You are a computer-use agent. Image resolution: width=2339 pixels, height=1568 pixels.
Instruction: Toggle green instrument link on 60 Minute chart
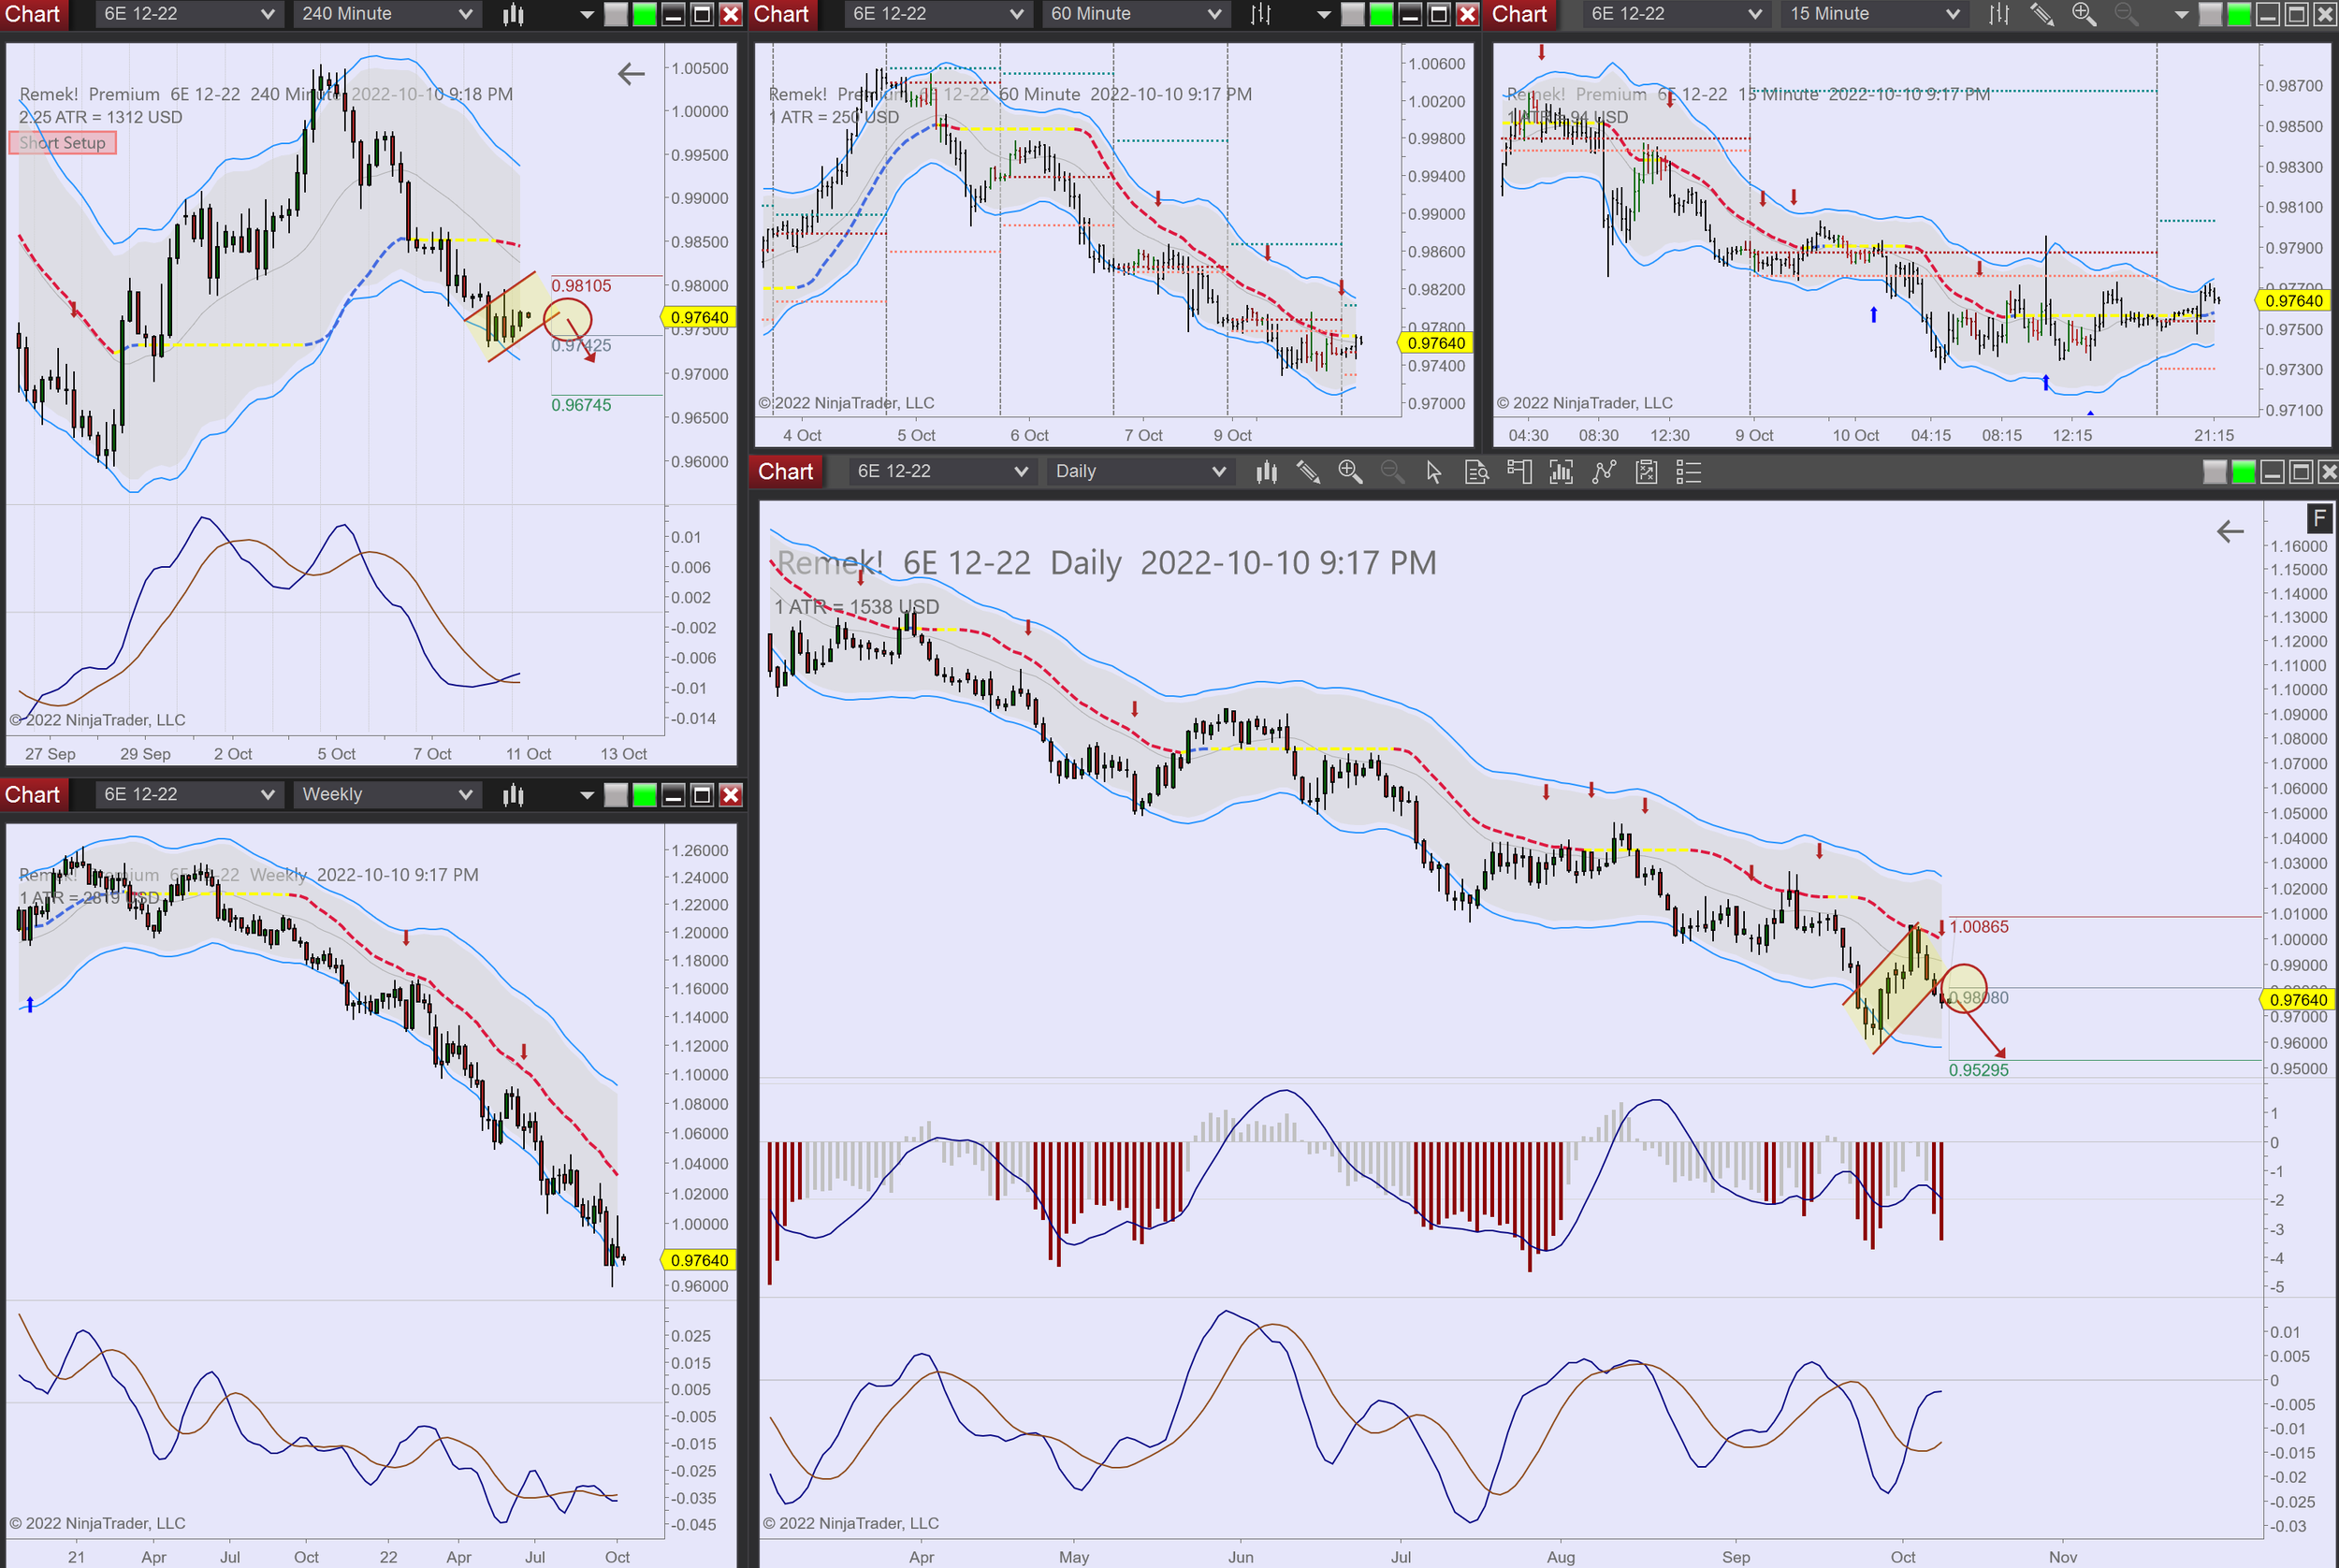pyautogui.click(x=1381, y=14)
